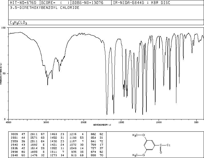Click the peak table entry 854
This screenshot has width=204, height=158.
[x=93, y=138]
